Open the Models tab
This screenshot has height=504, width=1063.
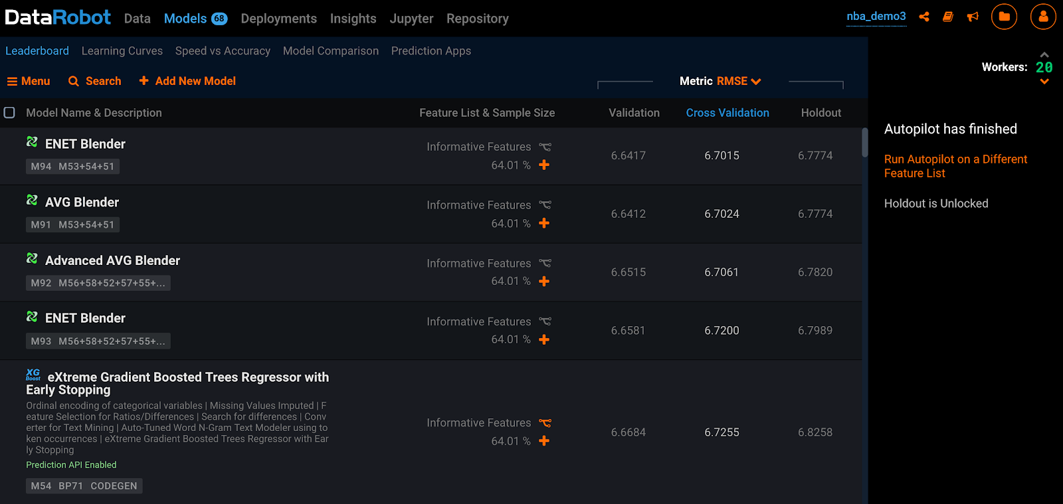coord(185,19)
